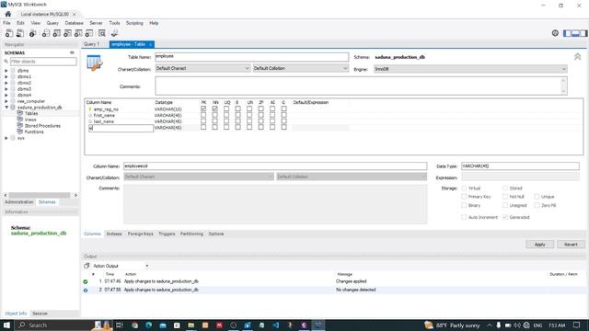Open the preferences gear icon at top right
Screen dimensions: 589x331
pos(555,33)
